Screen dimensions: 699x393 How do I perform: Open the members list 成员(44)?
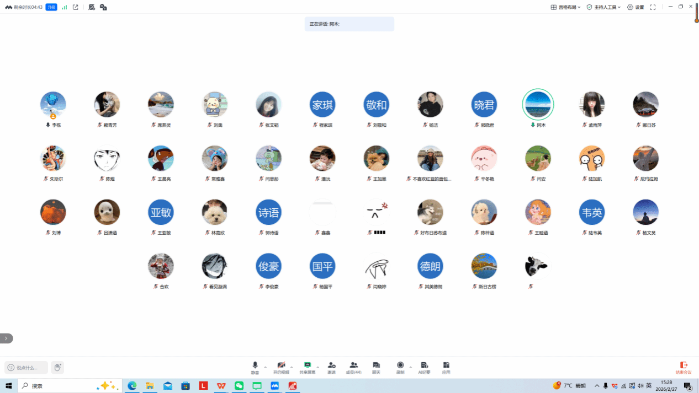click(x=353, y=366)
